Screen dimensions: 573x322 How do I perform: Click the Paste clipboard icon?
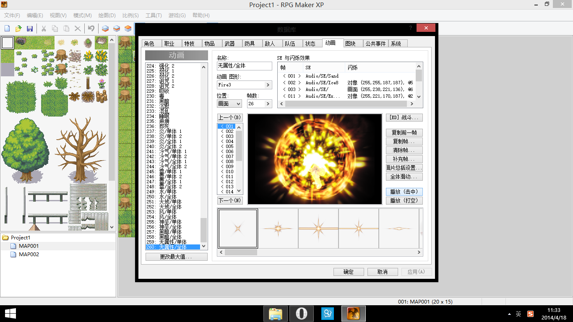coord(66,29)
